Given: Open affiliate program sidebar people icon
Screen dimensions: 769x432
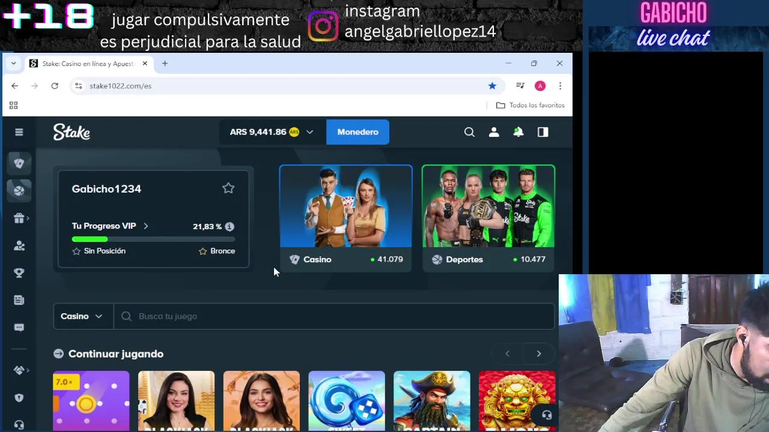Looking at the screenshot, I should 19,245.
